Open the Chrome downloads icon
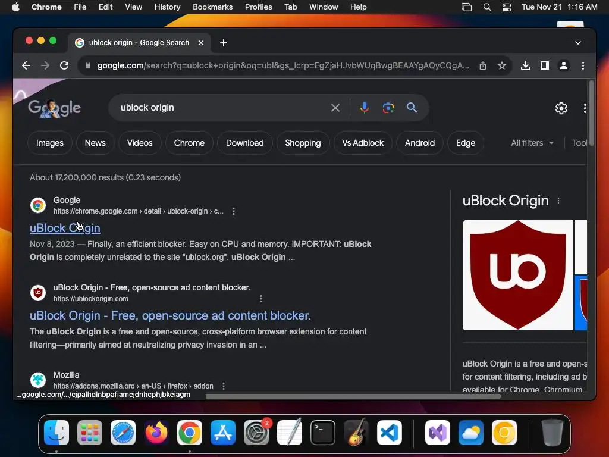Viewport: 609px width, 457px height. pyautogui.click(x=526, y=65)
